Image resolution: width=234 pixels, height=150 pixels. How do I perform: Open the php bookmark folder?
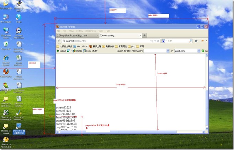(x=131, y=46)
